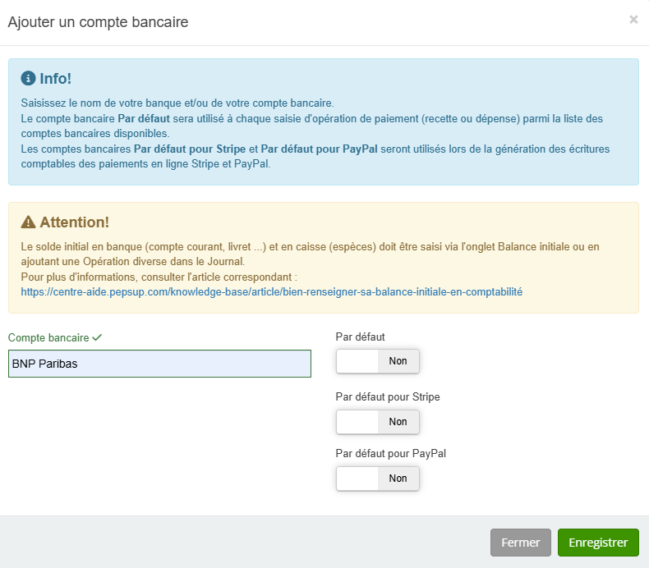Click the Ajouter un compte bancaire title
649x568 pixels.
click(98, 22)
